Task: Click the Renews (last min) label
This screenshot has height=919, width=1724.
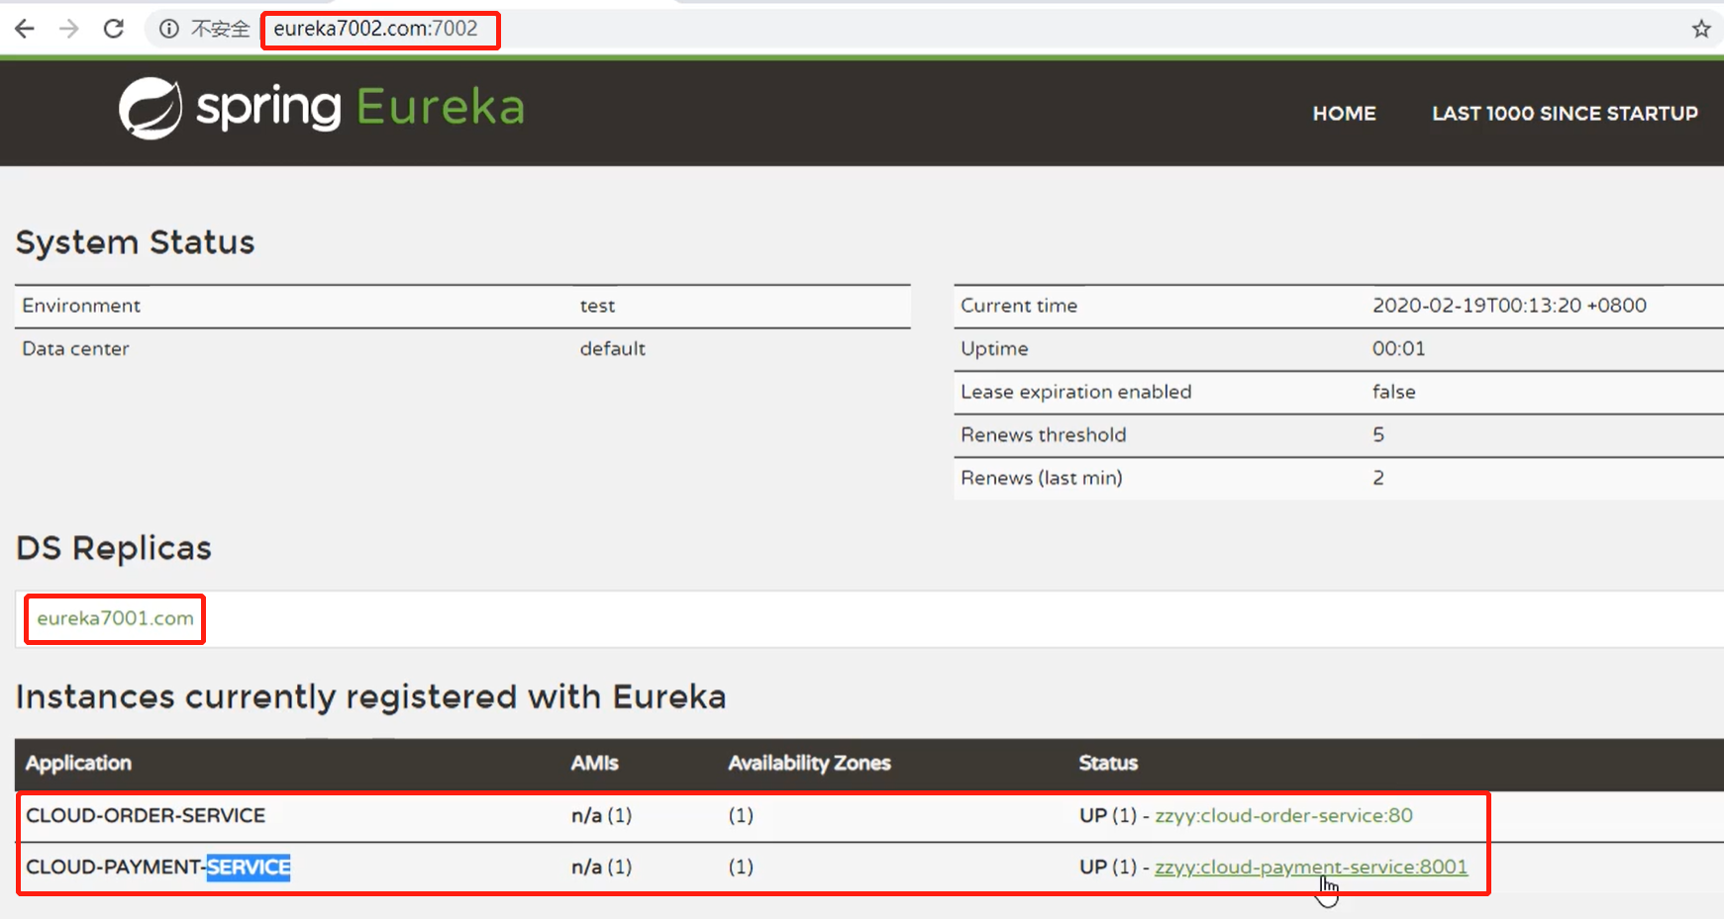Action: (1042, 478)
